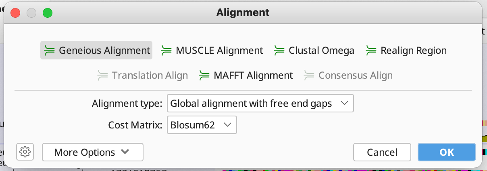Click the greyed Translation Align icon
This screenshot has width=487, height=171.
click(x=102, y=75)
